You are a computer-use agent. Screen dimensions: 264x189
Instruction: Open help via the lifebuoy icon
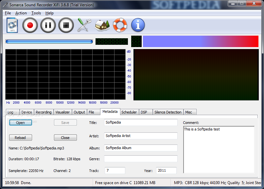point(120,25)
